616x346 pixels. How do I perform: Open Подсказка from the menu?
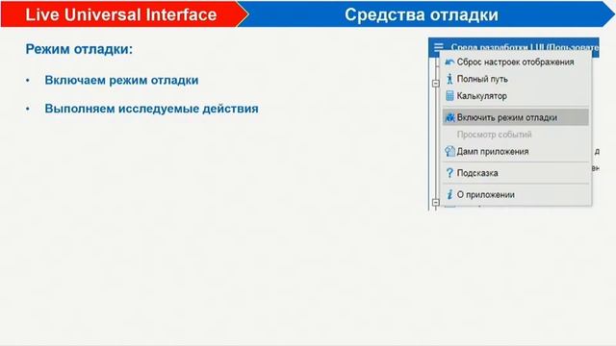point(516,173)
